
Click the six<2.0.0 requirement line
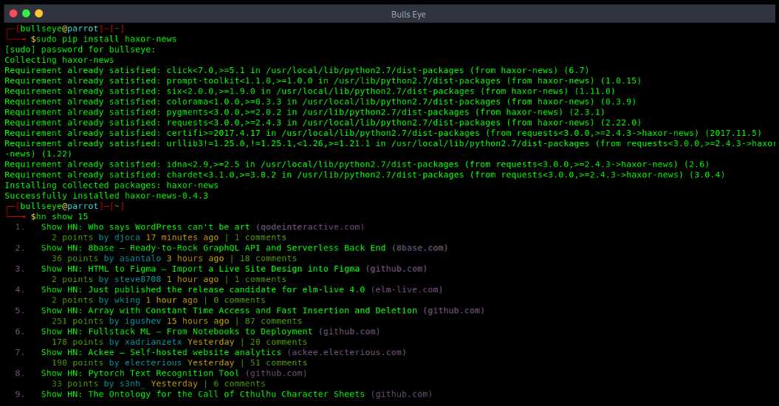coord(309,91)
